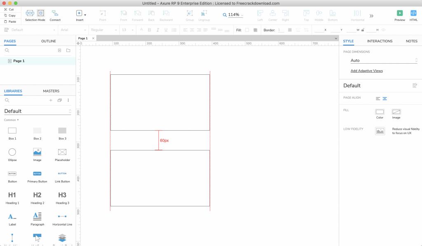422x246 pixels.
Task: Set page align to left
Action: (x=378, y=99)
